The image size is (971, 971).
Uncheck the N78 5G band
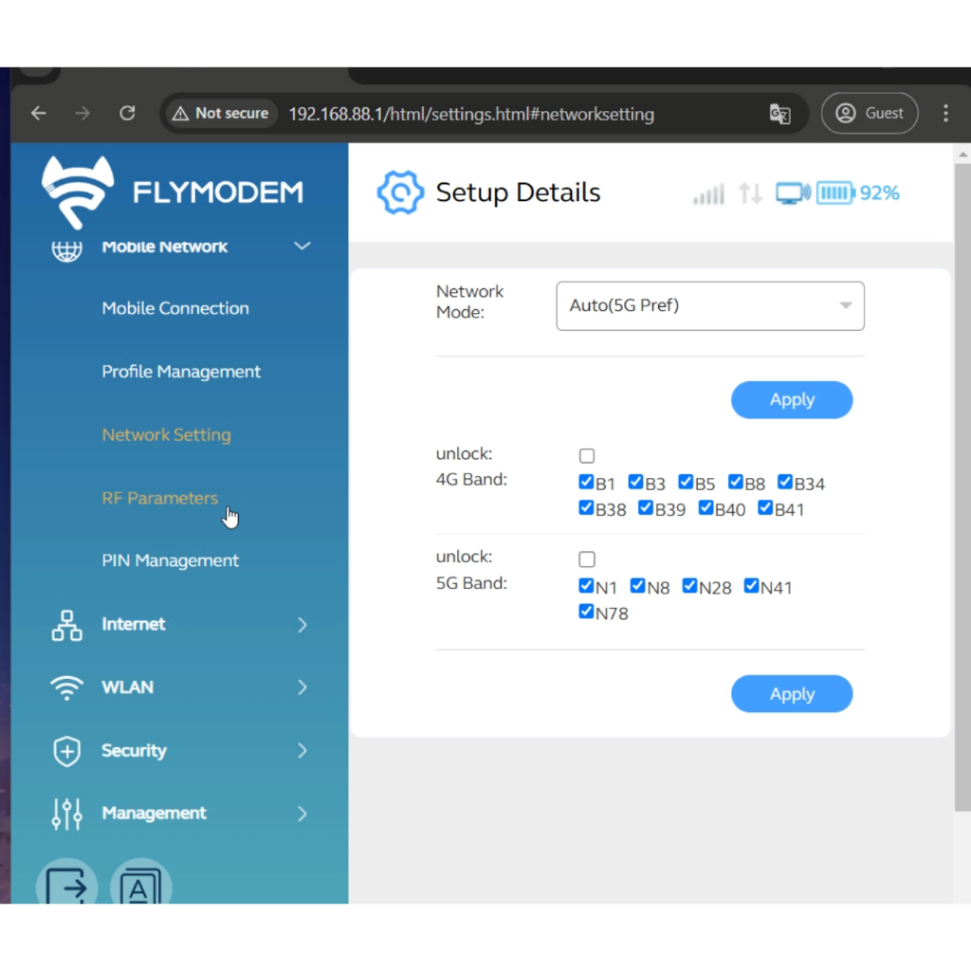pos(587,613)
